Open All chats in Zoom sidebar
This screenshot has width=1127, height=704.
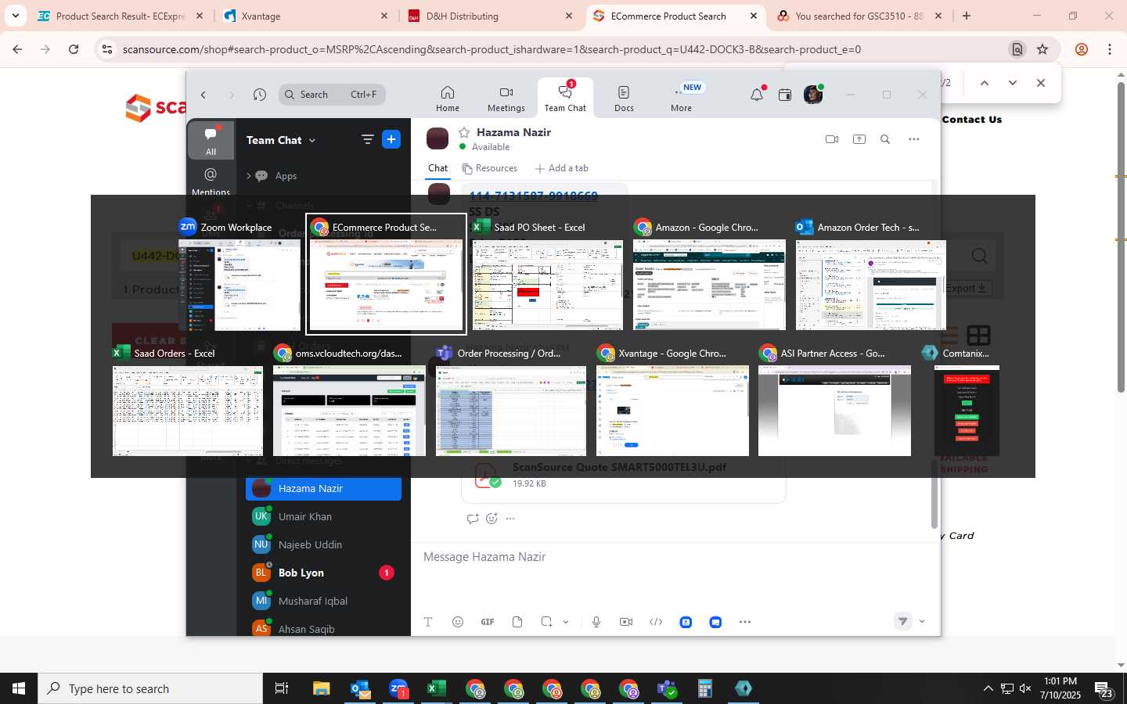[211, 141]
